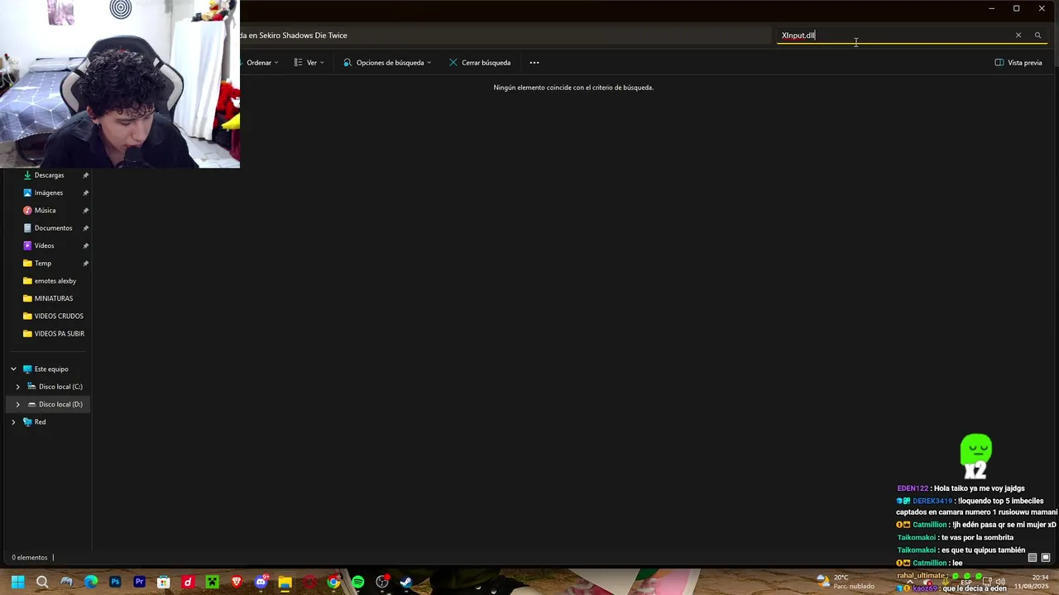
Task: Open Steam from the taskbar
Action: click(406, 582)
